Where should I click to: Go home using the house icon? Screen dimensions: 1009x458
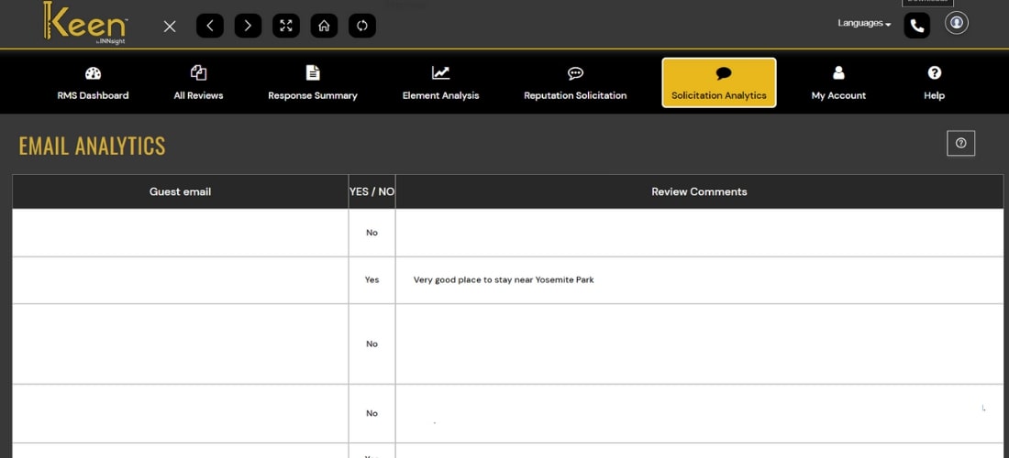pos(324,26)
